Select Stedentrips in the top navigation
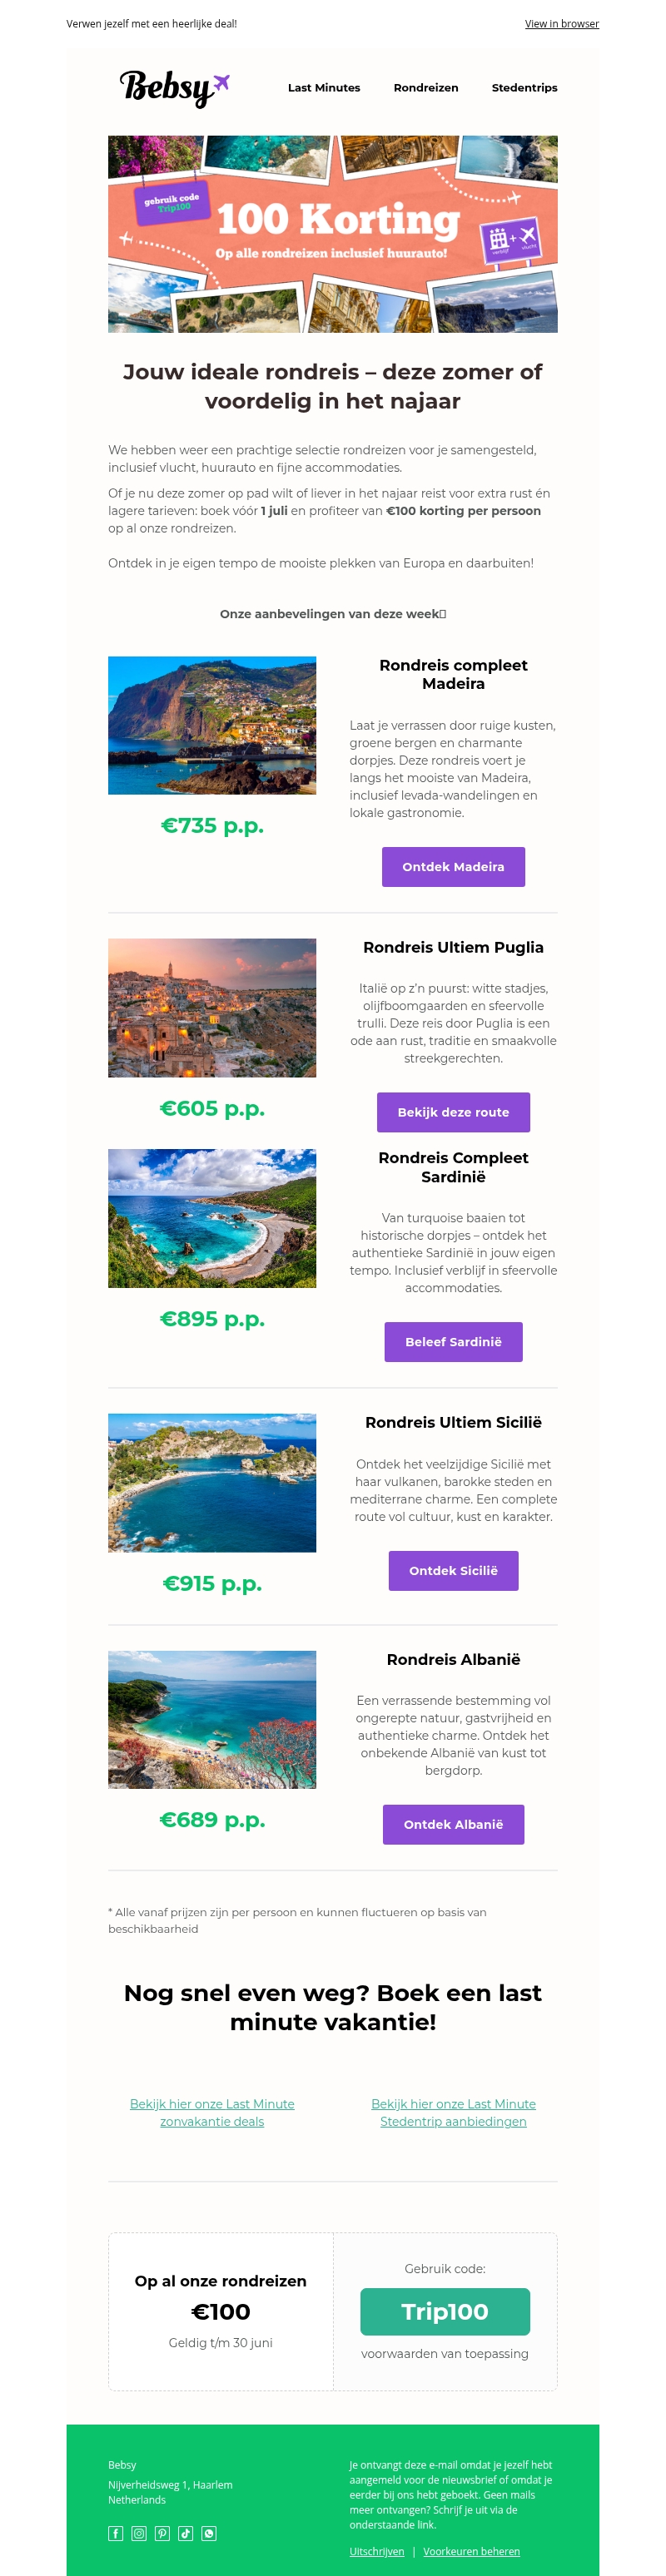666x2576 pixels. tap(524, 88)
